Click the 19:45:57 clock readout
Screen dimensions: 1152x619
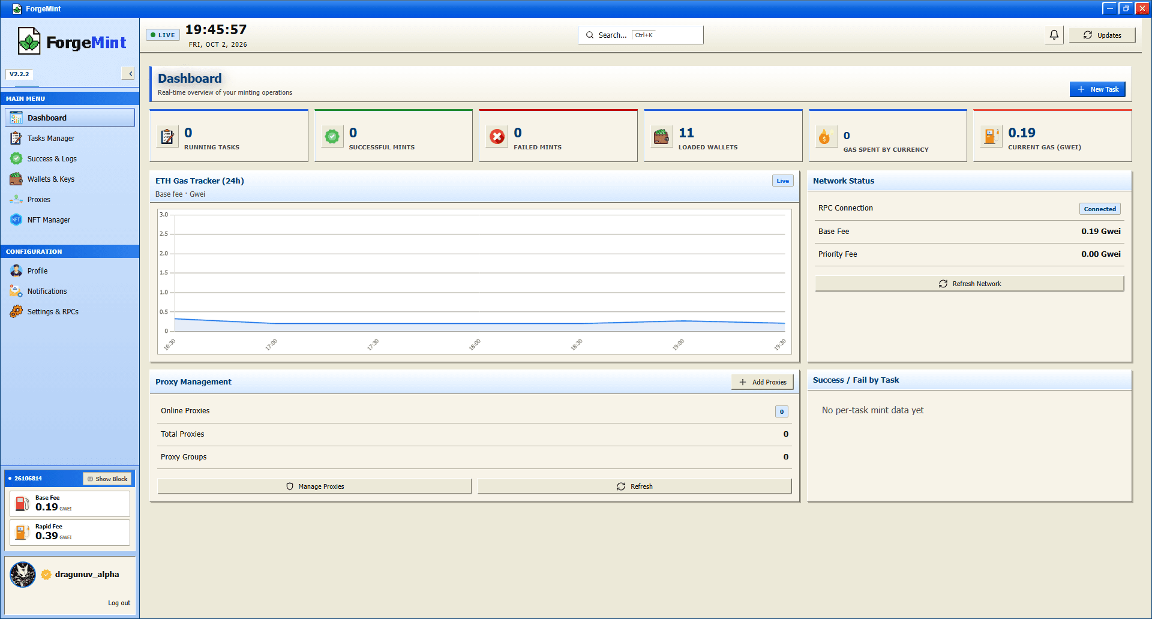pos(216,29)
